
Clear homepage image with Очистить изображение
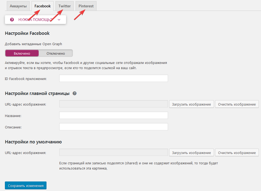[237, 104]
